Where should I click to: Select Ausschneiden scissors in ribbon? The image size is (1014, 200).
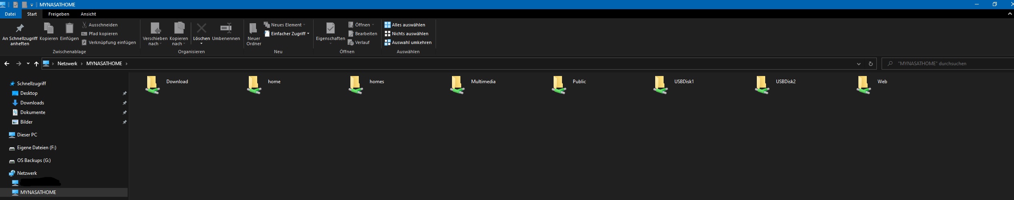pos(100,25)
